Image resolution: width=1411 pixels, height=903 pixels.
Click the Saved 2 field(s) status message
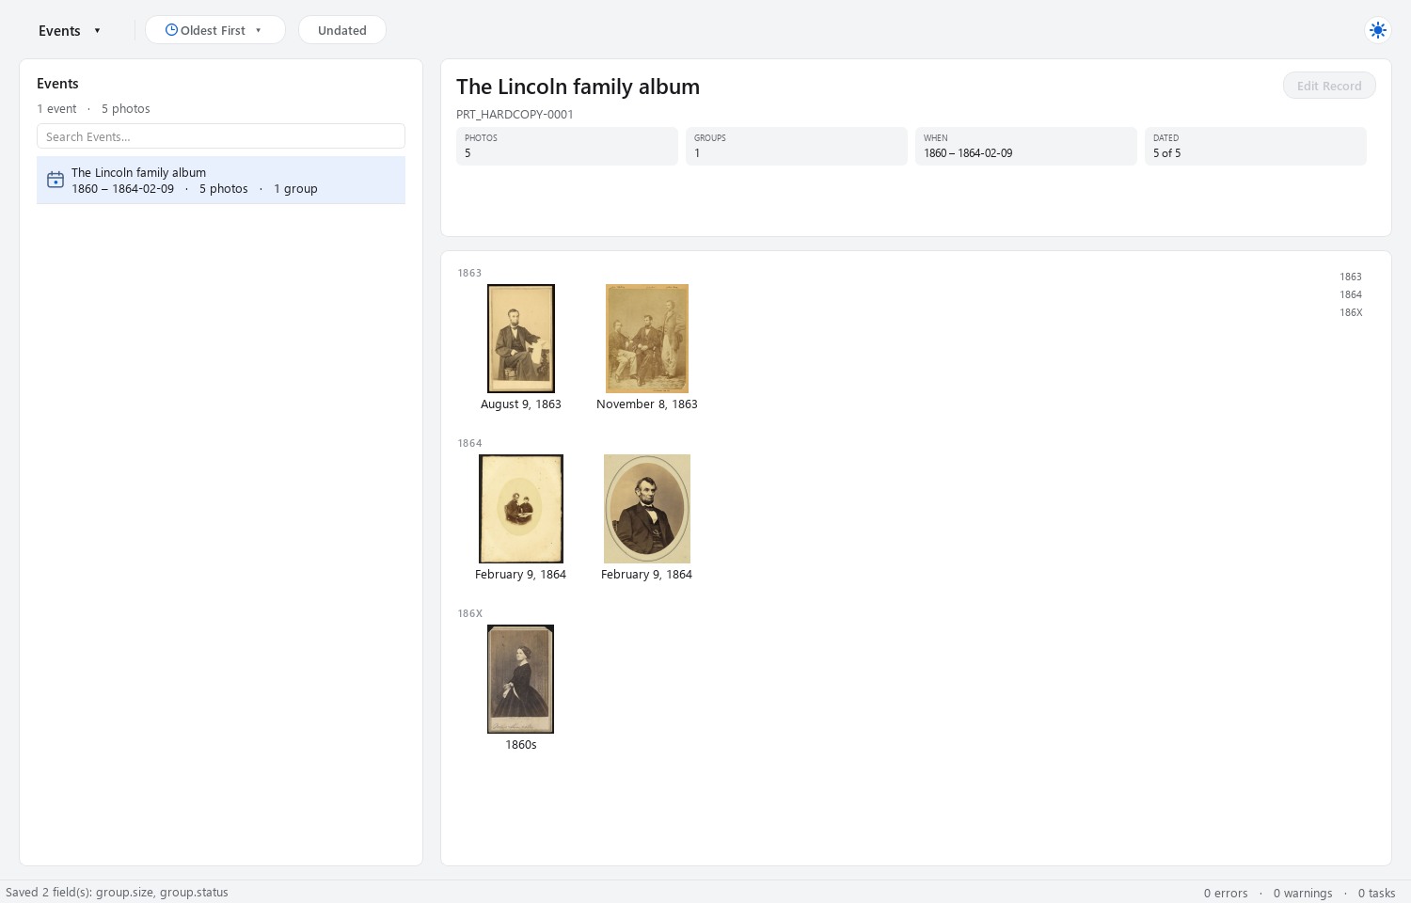click(x=117, y=892)
